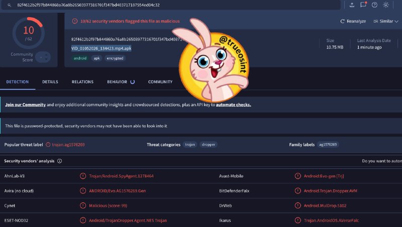Toggle the light theme sun icon
The height and width of the screenshot is (227, 402).
pos(386,5)
